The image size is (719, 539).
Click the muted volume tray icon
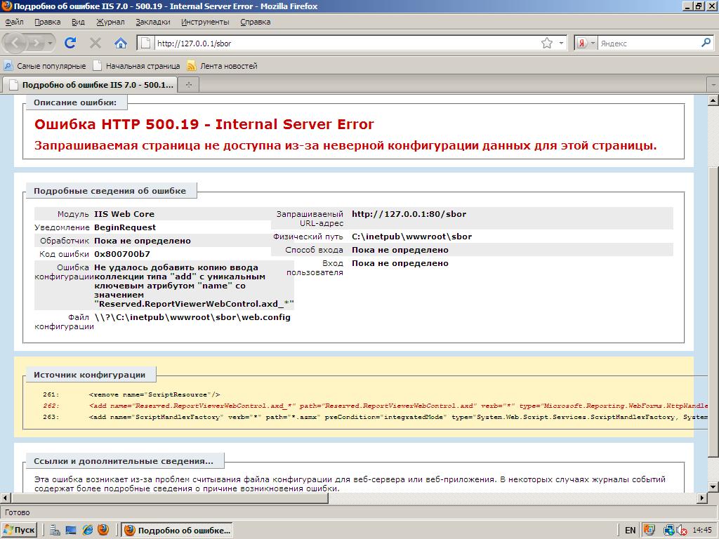[682, 531]
